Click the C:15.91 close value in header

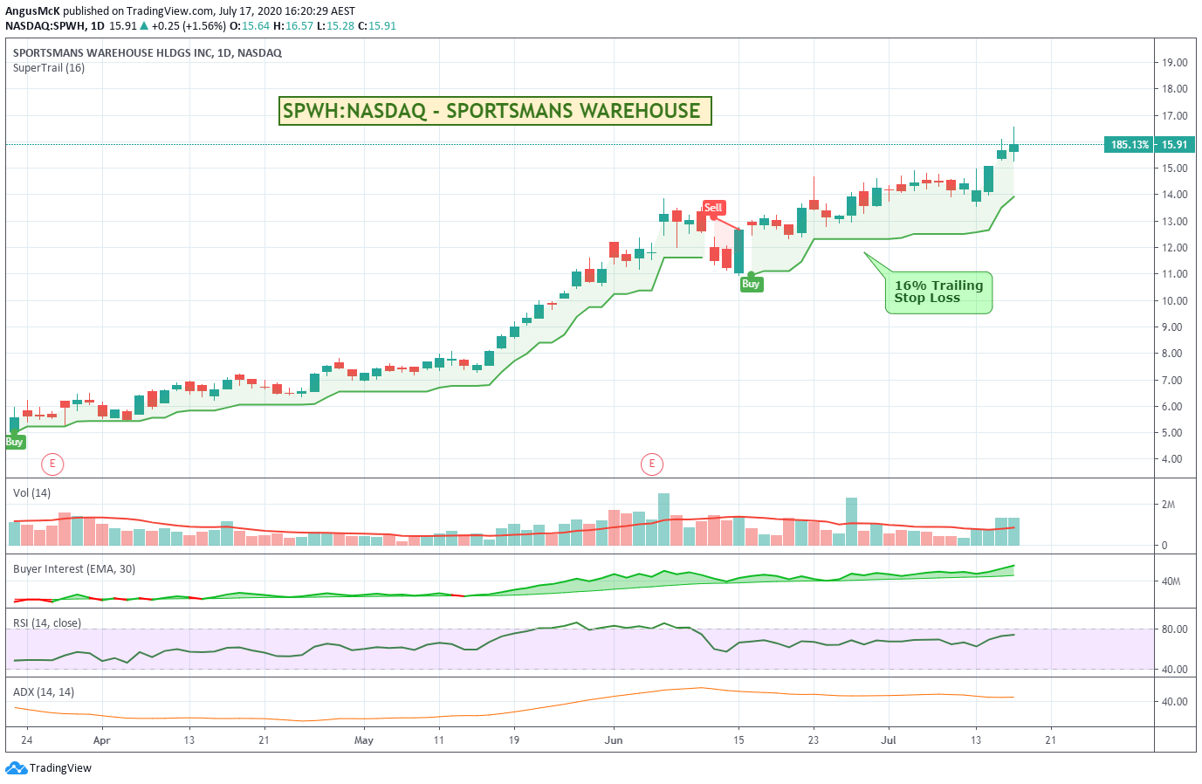(377, 26)
